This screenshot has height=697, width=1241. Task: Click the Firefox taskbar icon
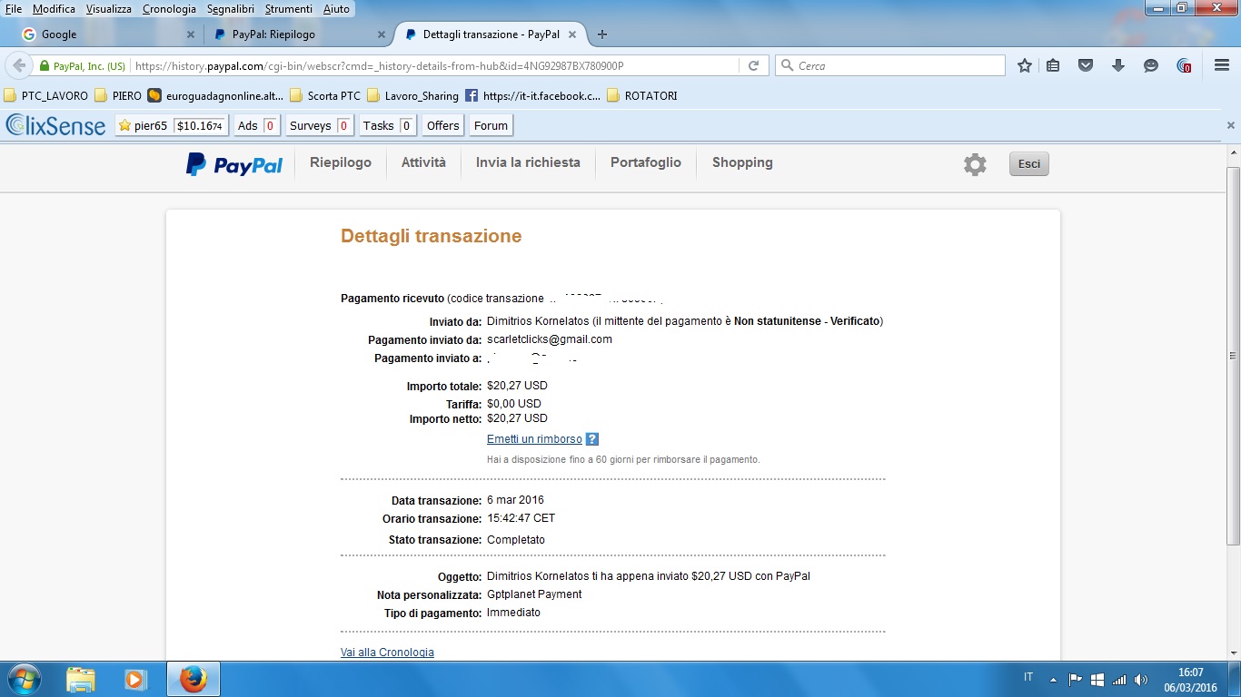click(x=193, y=679)
